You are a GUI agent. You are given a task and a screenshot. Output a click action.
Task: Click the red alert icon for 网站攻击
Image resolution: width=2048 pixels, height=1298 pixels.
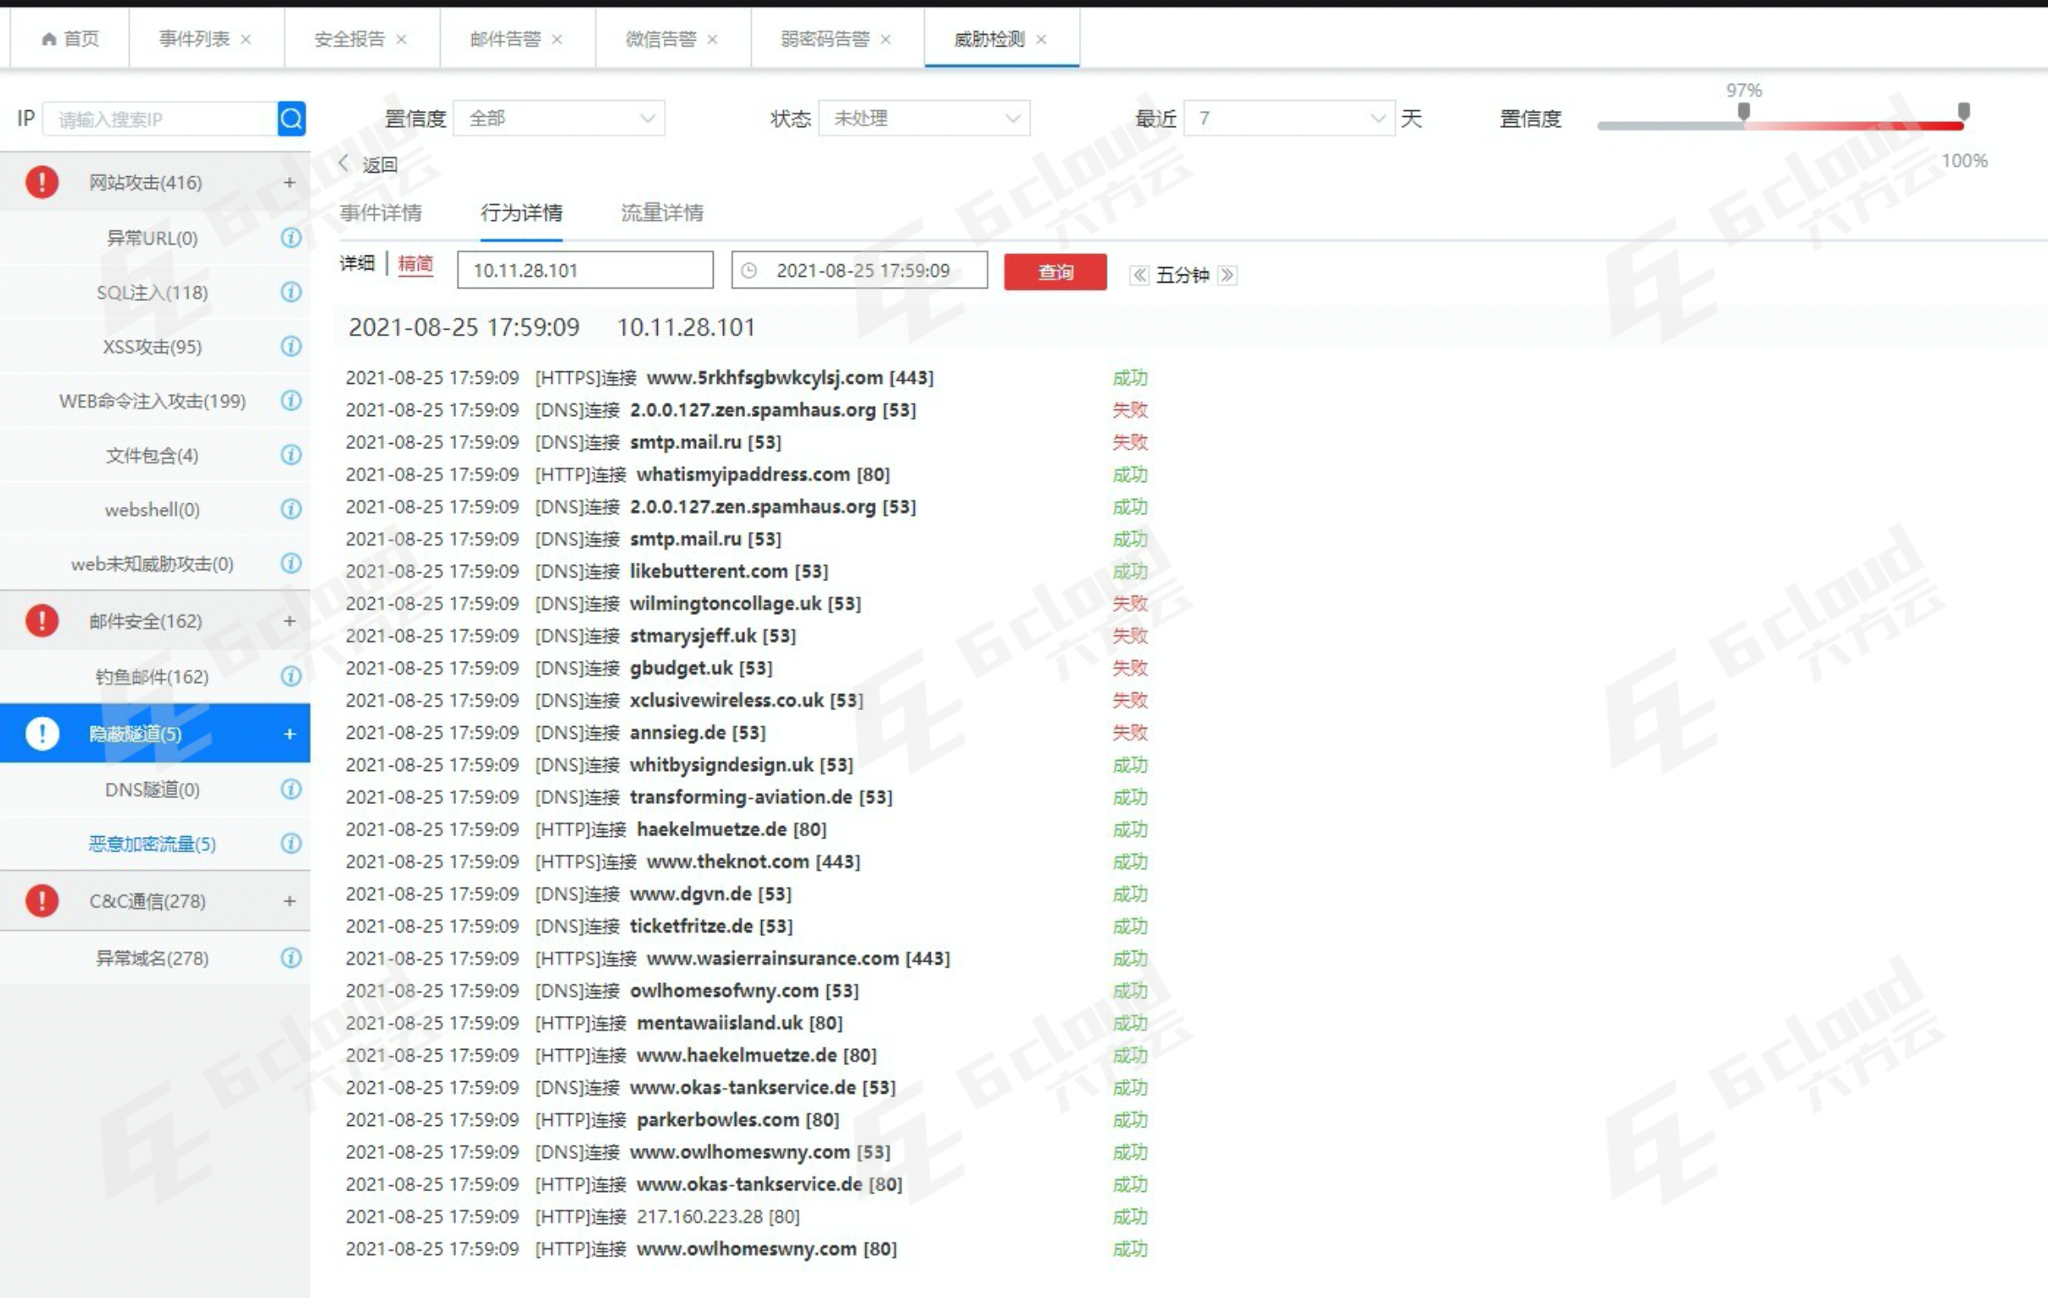coord(42,182)
